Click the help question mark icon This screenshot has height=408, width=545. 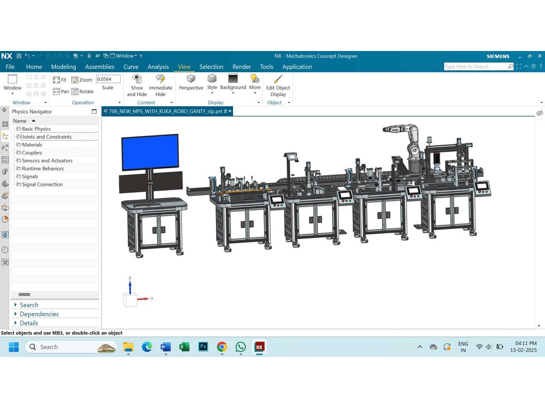click(x=533, y=66)
